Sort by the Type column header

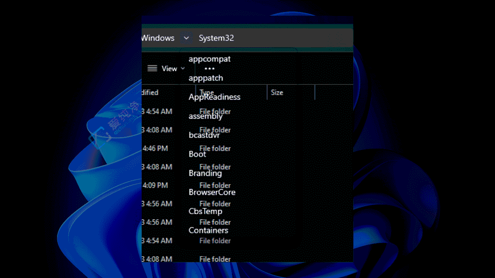(x=231, y=93)
